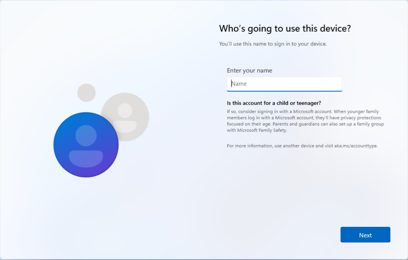Click the blue underline of the name field

click(284, 91)
